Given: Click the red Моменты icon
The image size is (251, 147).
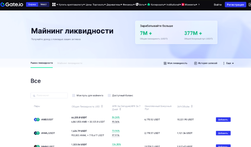Looking at the screenshot, I should point(183,4).
